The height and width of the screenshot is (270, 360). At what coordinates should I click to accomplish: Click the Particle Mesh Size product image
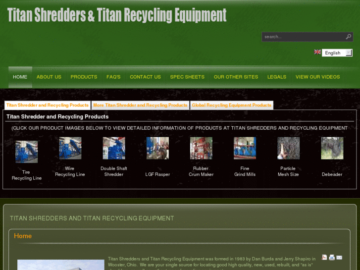pos(288,148)
